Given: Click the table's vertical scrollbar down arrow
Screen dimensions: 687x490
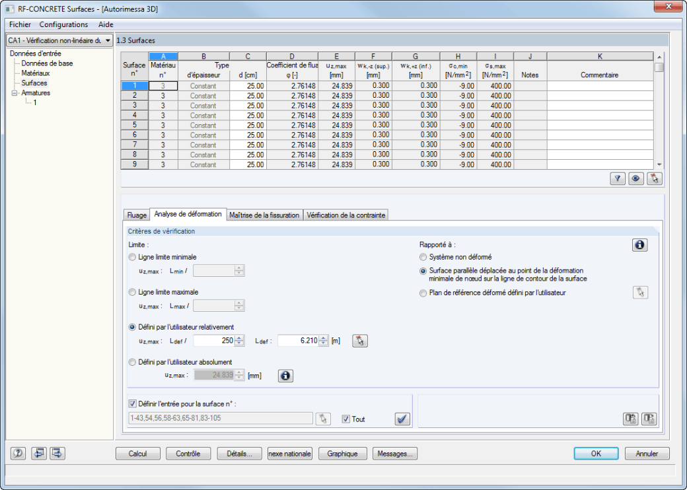Looking at the screenshot, I should click(x=659, y=164).
